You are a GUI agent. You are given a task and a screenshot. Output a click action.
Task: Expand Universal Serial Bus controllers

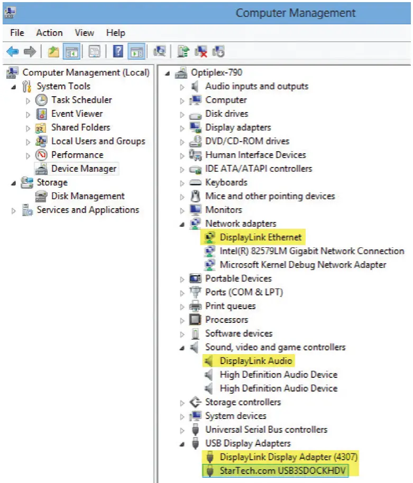(x=182, y=431)
